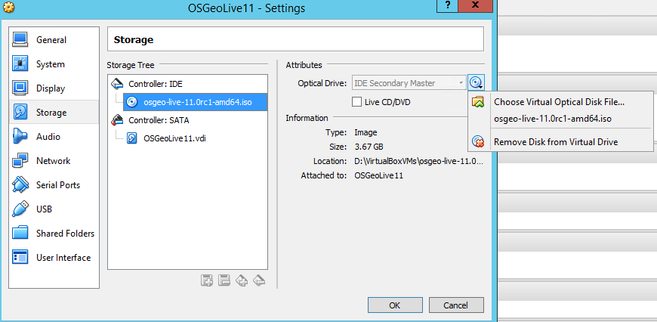Open the General settings category

54,40
